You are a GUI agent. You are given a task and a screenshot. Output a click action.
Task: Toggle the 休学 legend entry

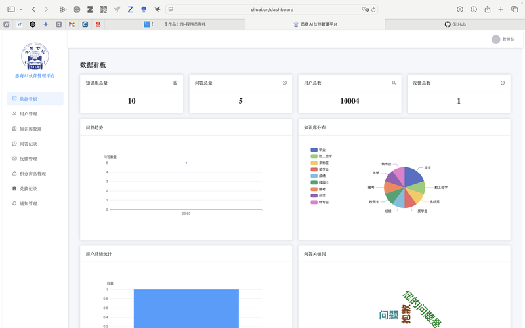[x=318, y=195]
